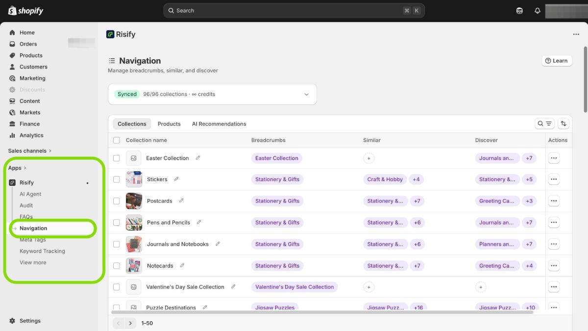Viewport: 588px width, 331px height.
Task: Open the AI Recommendations tab
Action: point(219,124)
